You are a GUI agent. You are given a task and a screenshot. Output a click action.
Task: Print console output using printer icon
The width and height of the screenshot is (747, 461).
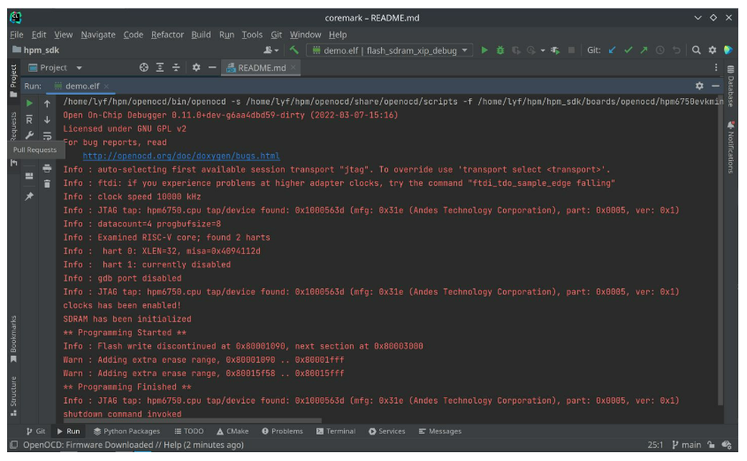coord(47,168)
